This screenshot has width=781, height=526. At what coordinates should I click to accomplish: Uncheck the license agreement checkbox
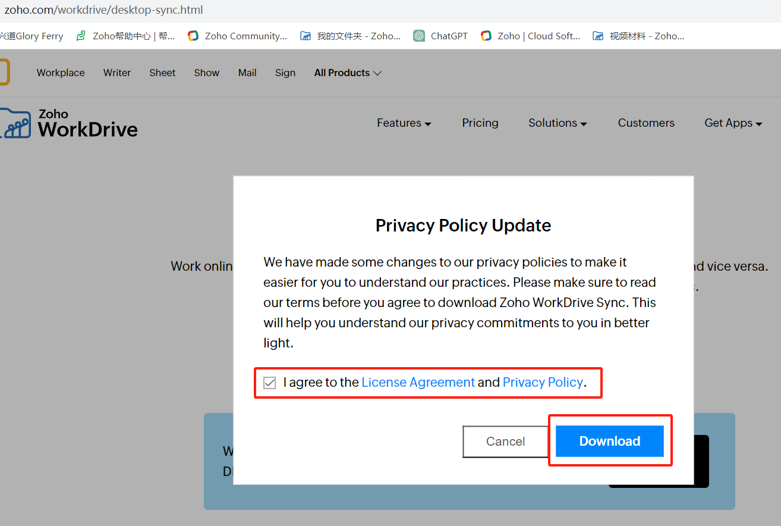click(270, 383)
